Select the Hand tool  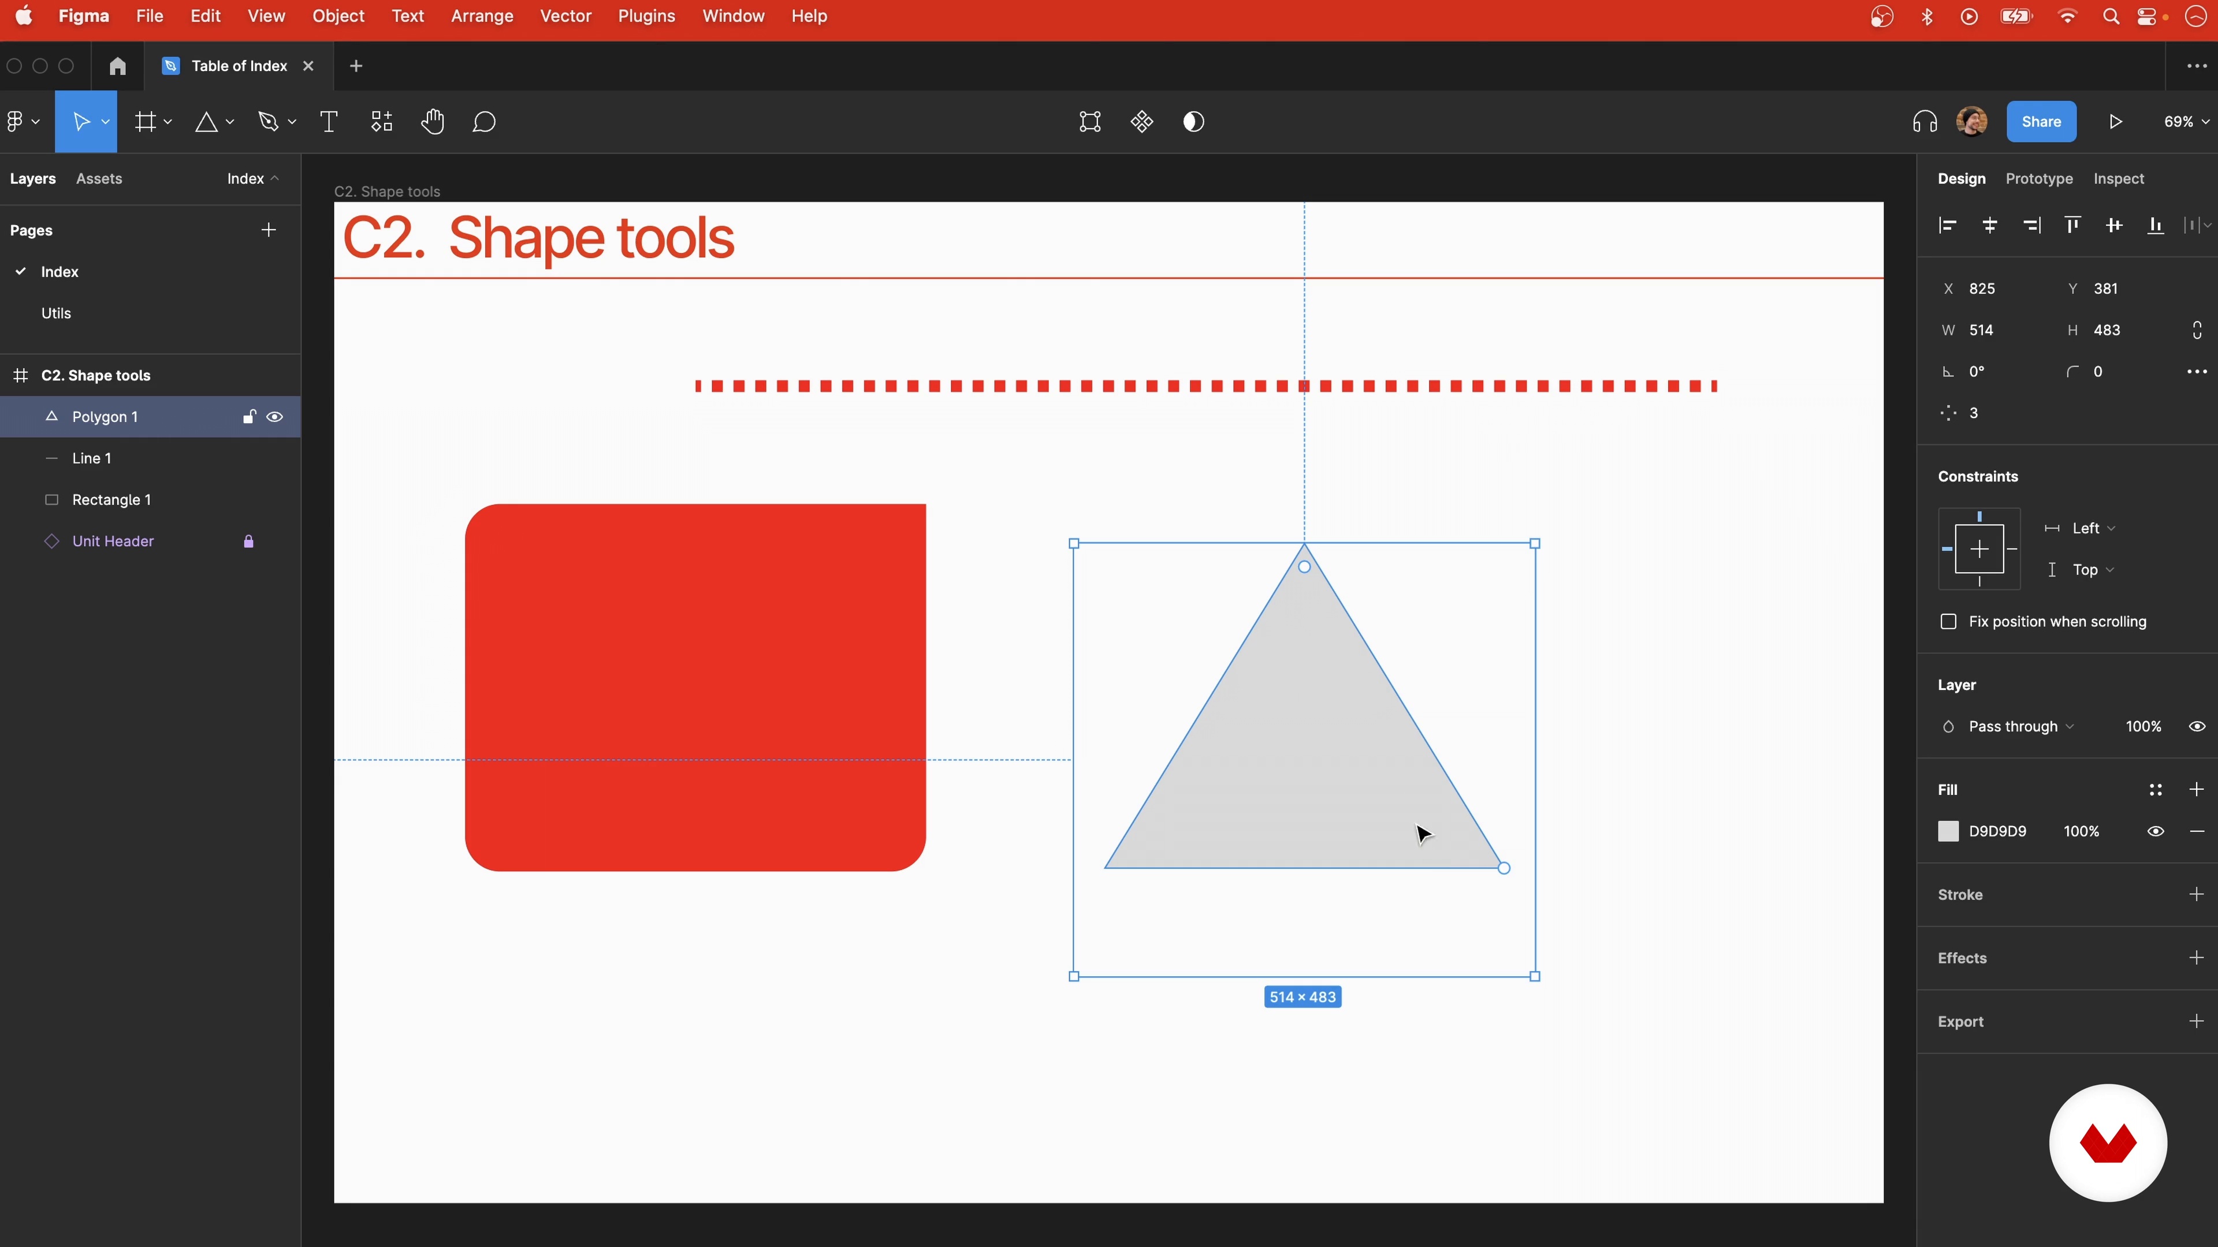pyautogui.click(x=432, y=121)
